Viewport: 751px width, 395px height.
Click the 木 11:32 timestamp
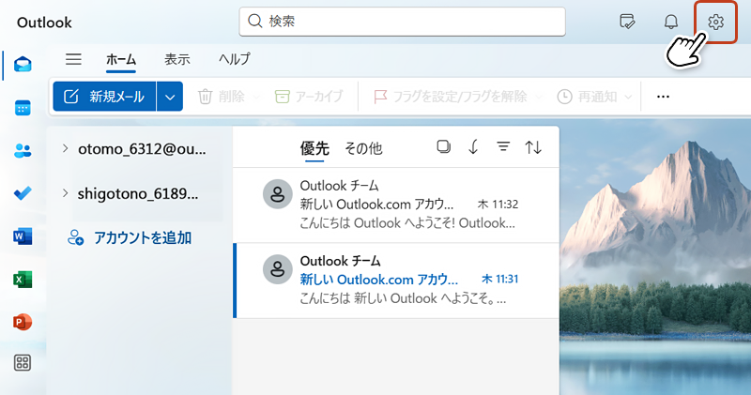point(498,205)
